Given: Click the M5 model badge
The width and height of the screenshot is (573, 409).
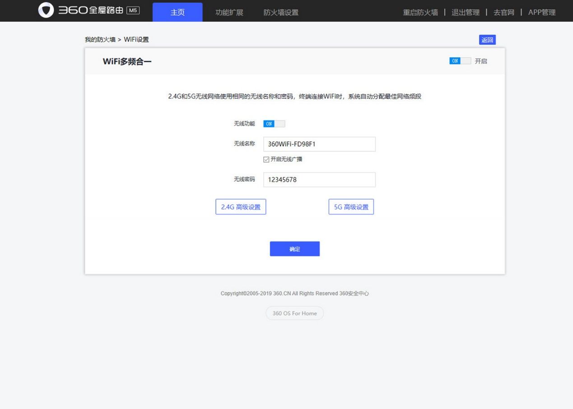Looking at the screenshot, I should tap(133, 10).
